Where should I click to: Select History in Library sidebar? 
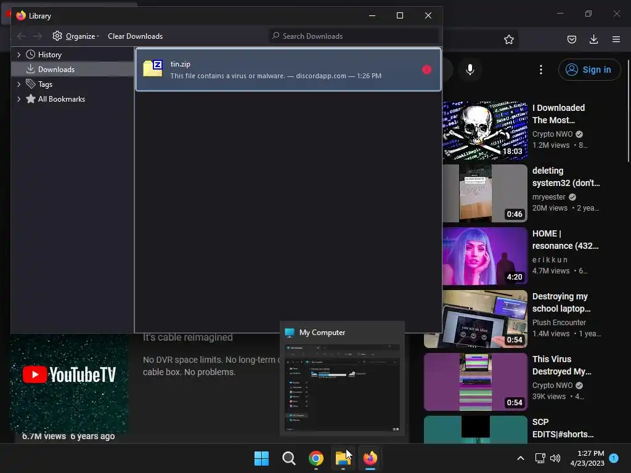(49, 55)
